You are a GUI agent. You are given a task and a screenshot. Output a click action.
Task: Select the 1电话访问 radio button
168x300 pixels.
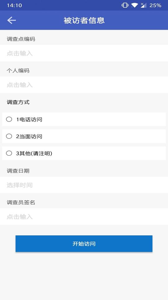pos(9,119)
